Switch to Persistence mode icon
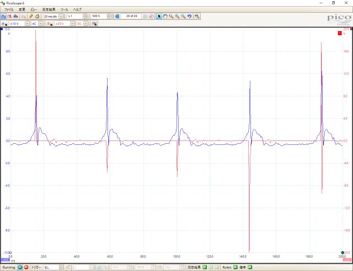Screen dimensions: 353x271 pyautogui.click(x=10, y=17)
